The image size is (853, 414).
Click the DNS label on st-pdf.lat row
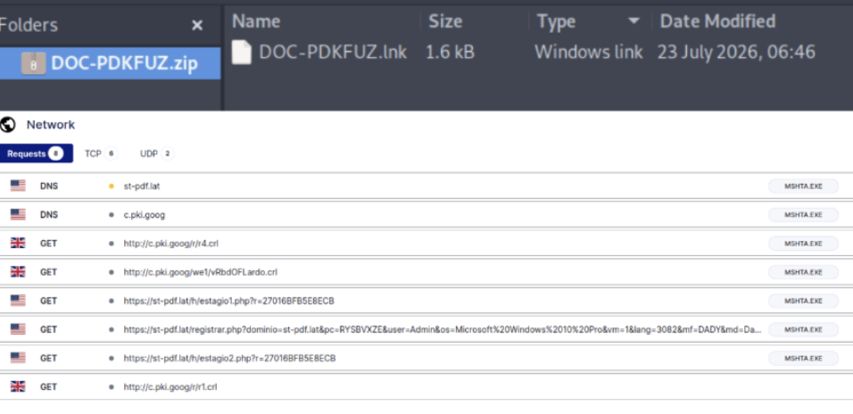(49, 186)
